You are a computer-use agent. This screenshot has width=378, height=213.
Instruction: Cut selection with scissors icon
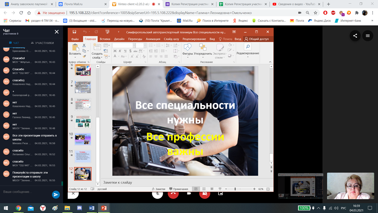[84, 45]
